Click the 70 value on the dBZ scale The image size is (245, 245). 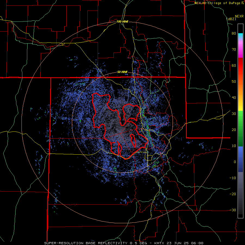pos(234,50)
